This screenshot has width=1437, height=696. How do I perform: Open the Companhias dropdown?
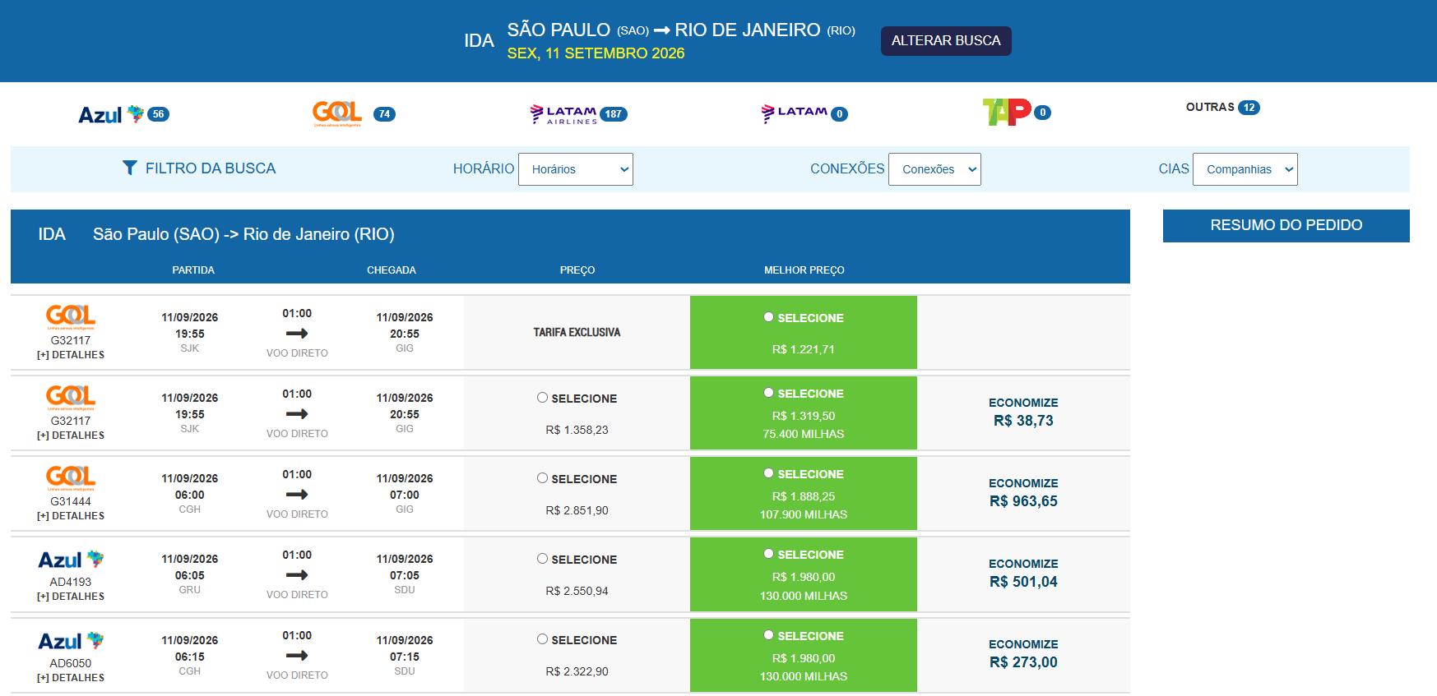click(1245, 169)
